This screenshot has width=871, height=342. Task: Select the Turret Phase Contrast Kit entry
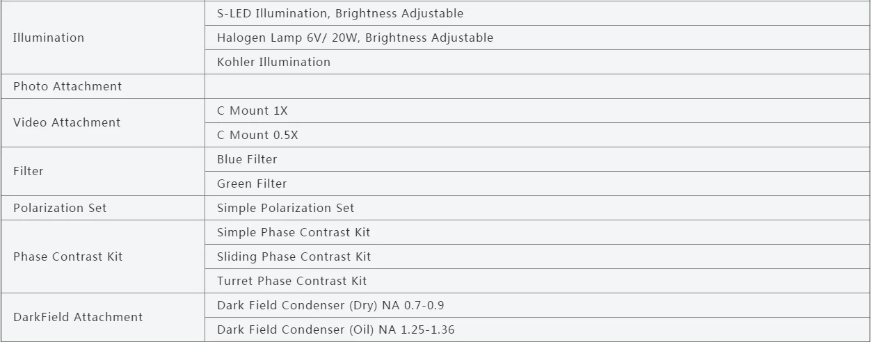[291, 281]
